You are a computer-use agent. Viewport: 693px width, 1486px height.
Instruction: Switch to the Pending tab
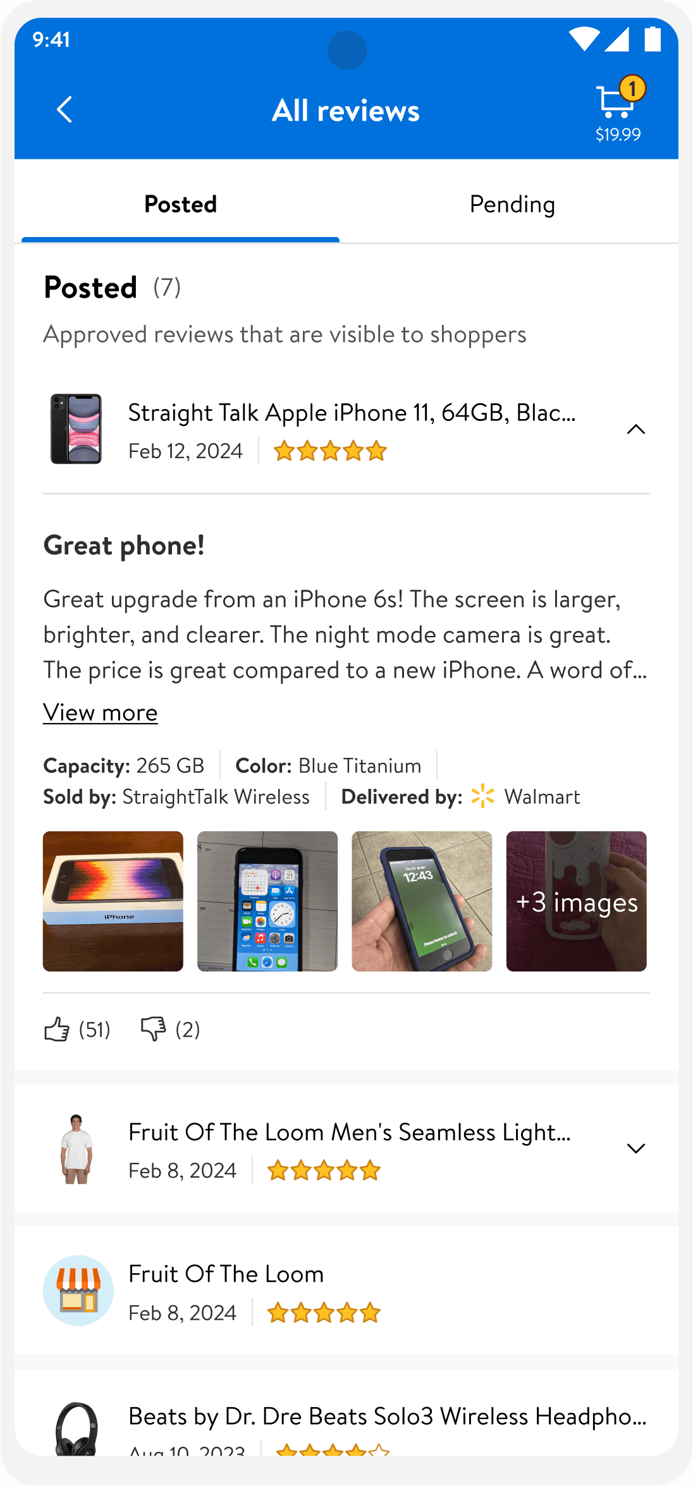click(x=512, y=204)
